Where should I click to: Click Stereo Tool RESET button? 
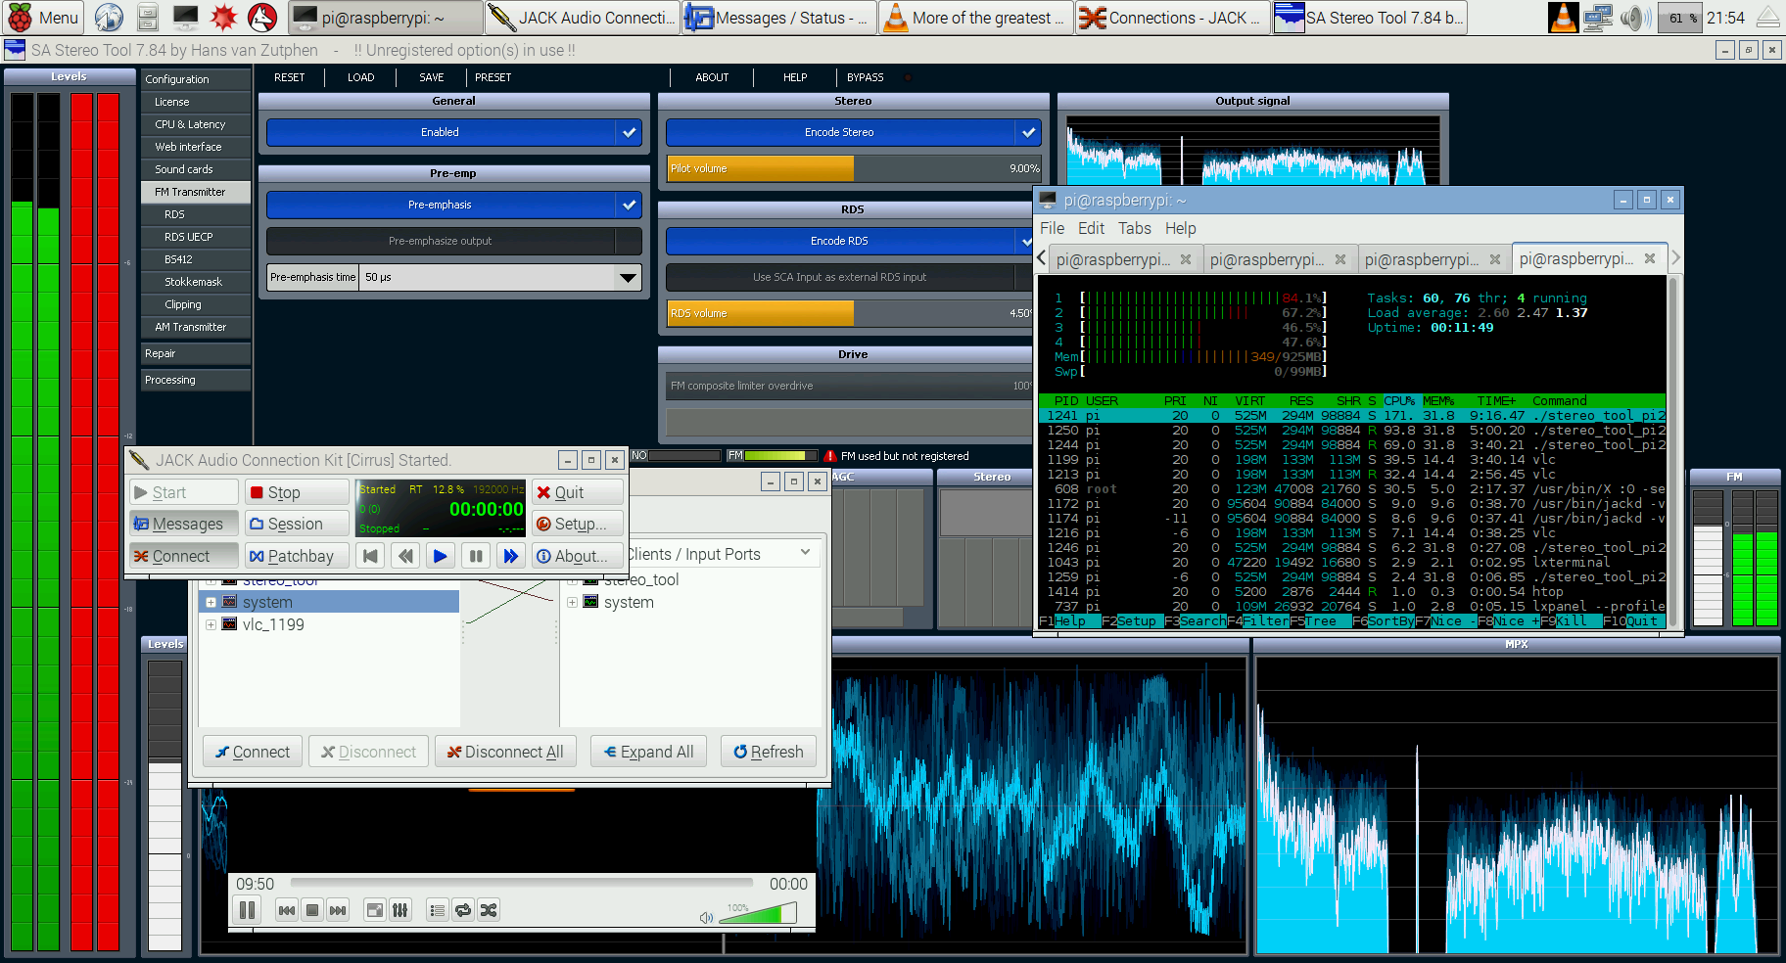click(289, 77)
